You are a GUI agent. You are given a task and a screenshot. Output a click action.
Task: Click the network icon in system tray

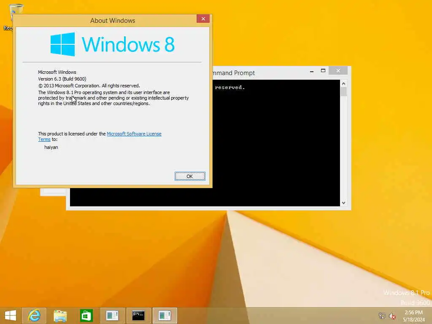(x=382, y=316)
